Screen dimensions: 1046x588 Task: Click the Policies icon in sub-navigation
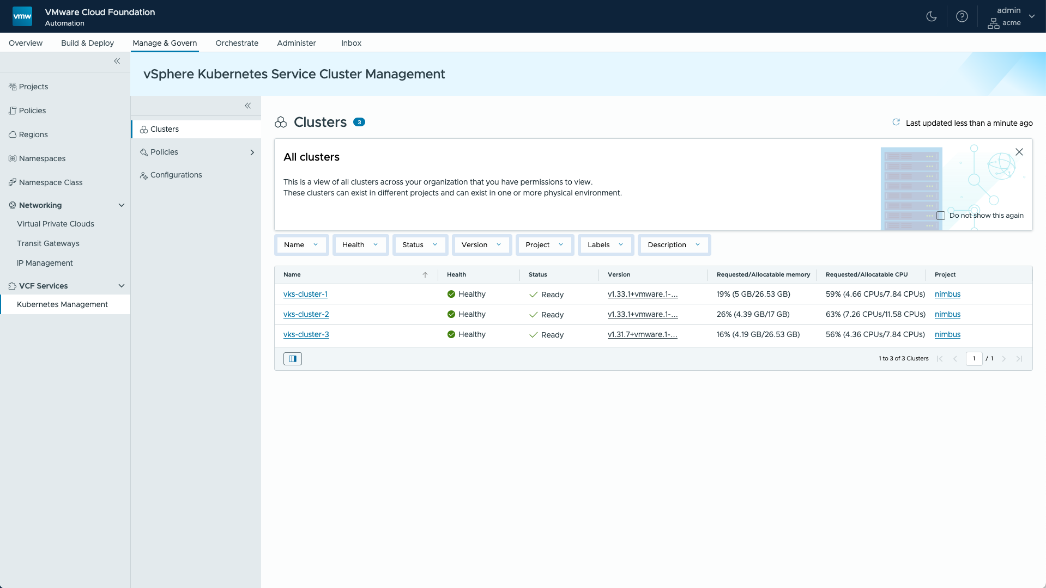click(x=144, y=152)
